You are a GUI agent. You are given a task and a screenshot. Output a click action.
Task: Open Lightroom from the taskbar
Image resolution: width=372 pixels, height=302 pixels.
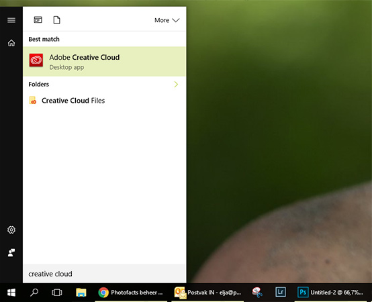coord(281,292)
